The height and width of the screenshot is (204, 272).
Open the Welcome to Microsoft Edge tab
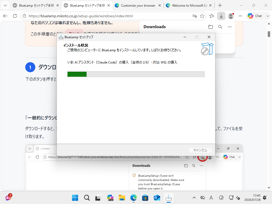189,5
